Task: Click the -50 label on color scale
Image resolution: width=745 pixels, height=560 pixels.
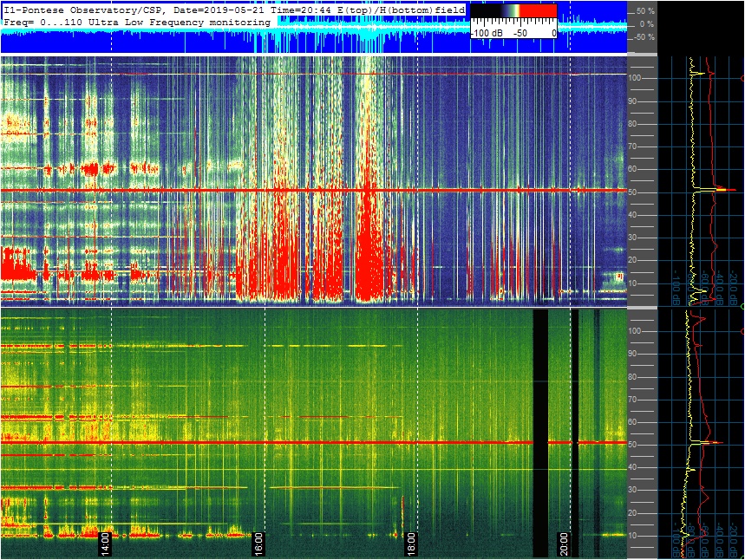Action: tap(520, 33)
